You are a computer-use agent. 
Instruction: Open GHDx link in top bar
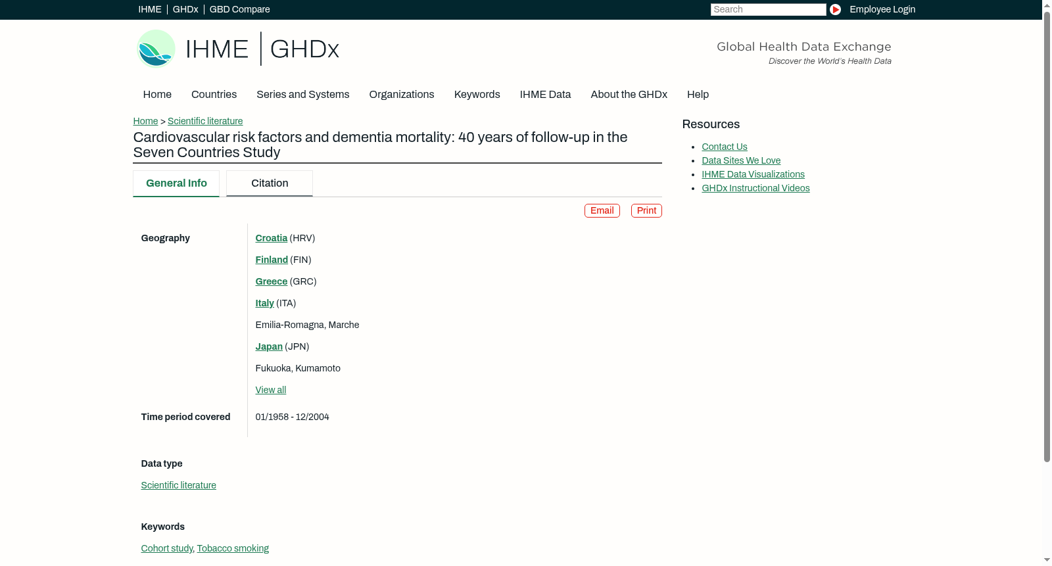pyautogui.click(x=185, y=9)
